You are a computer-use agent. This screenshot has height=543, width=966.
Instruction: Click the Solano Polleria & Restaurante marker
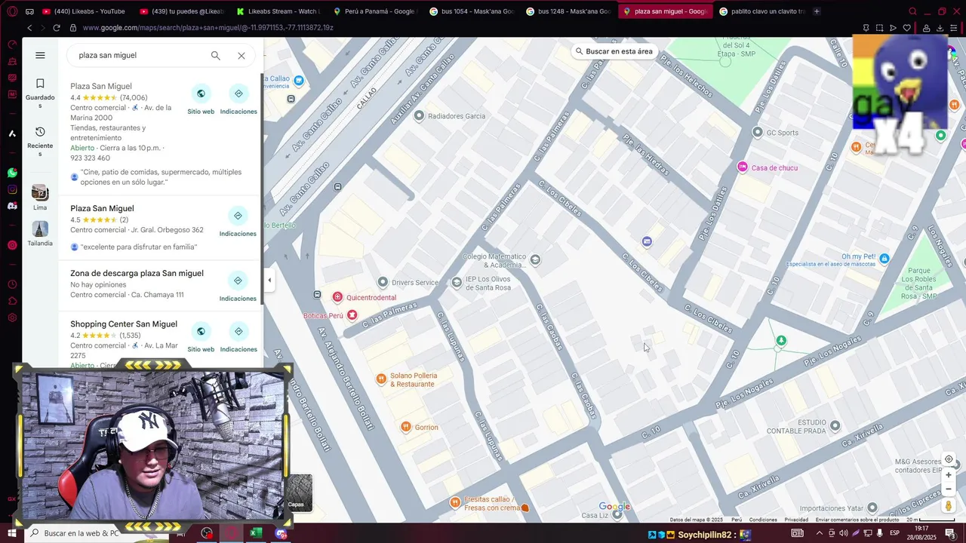click(x=381, y=379)
